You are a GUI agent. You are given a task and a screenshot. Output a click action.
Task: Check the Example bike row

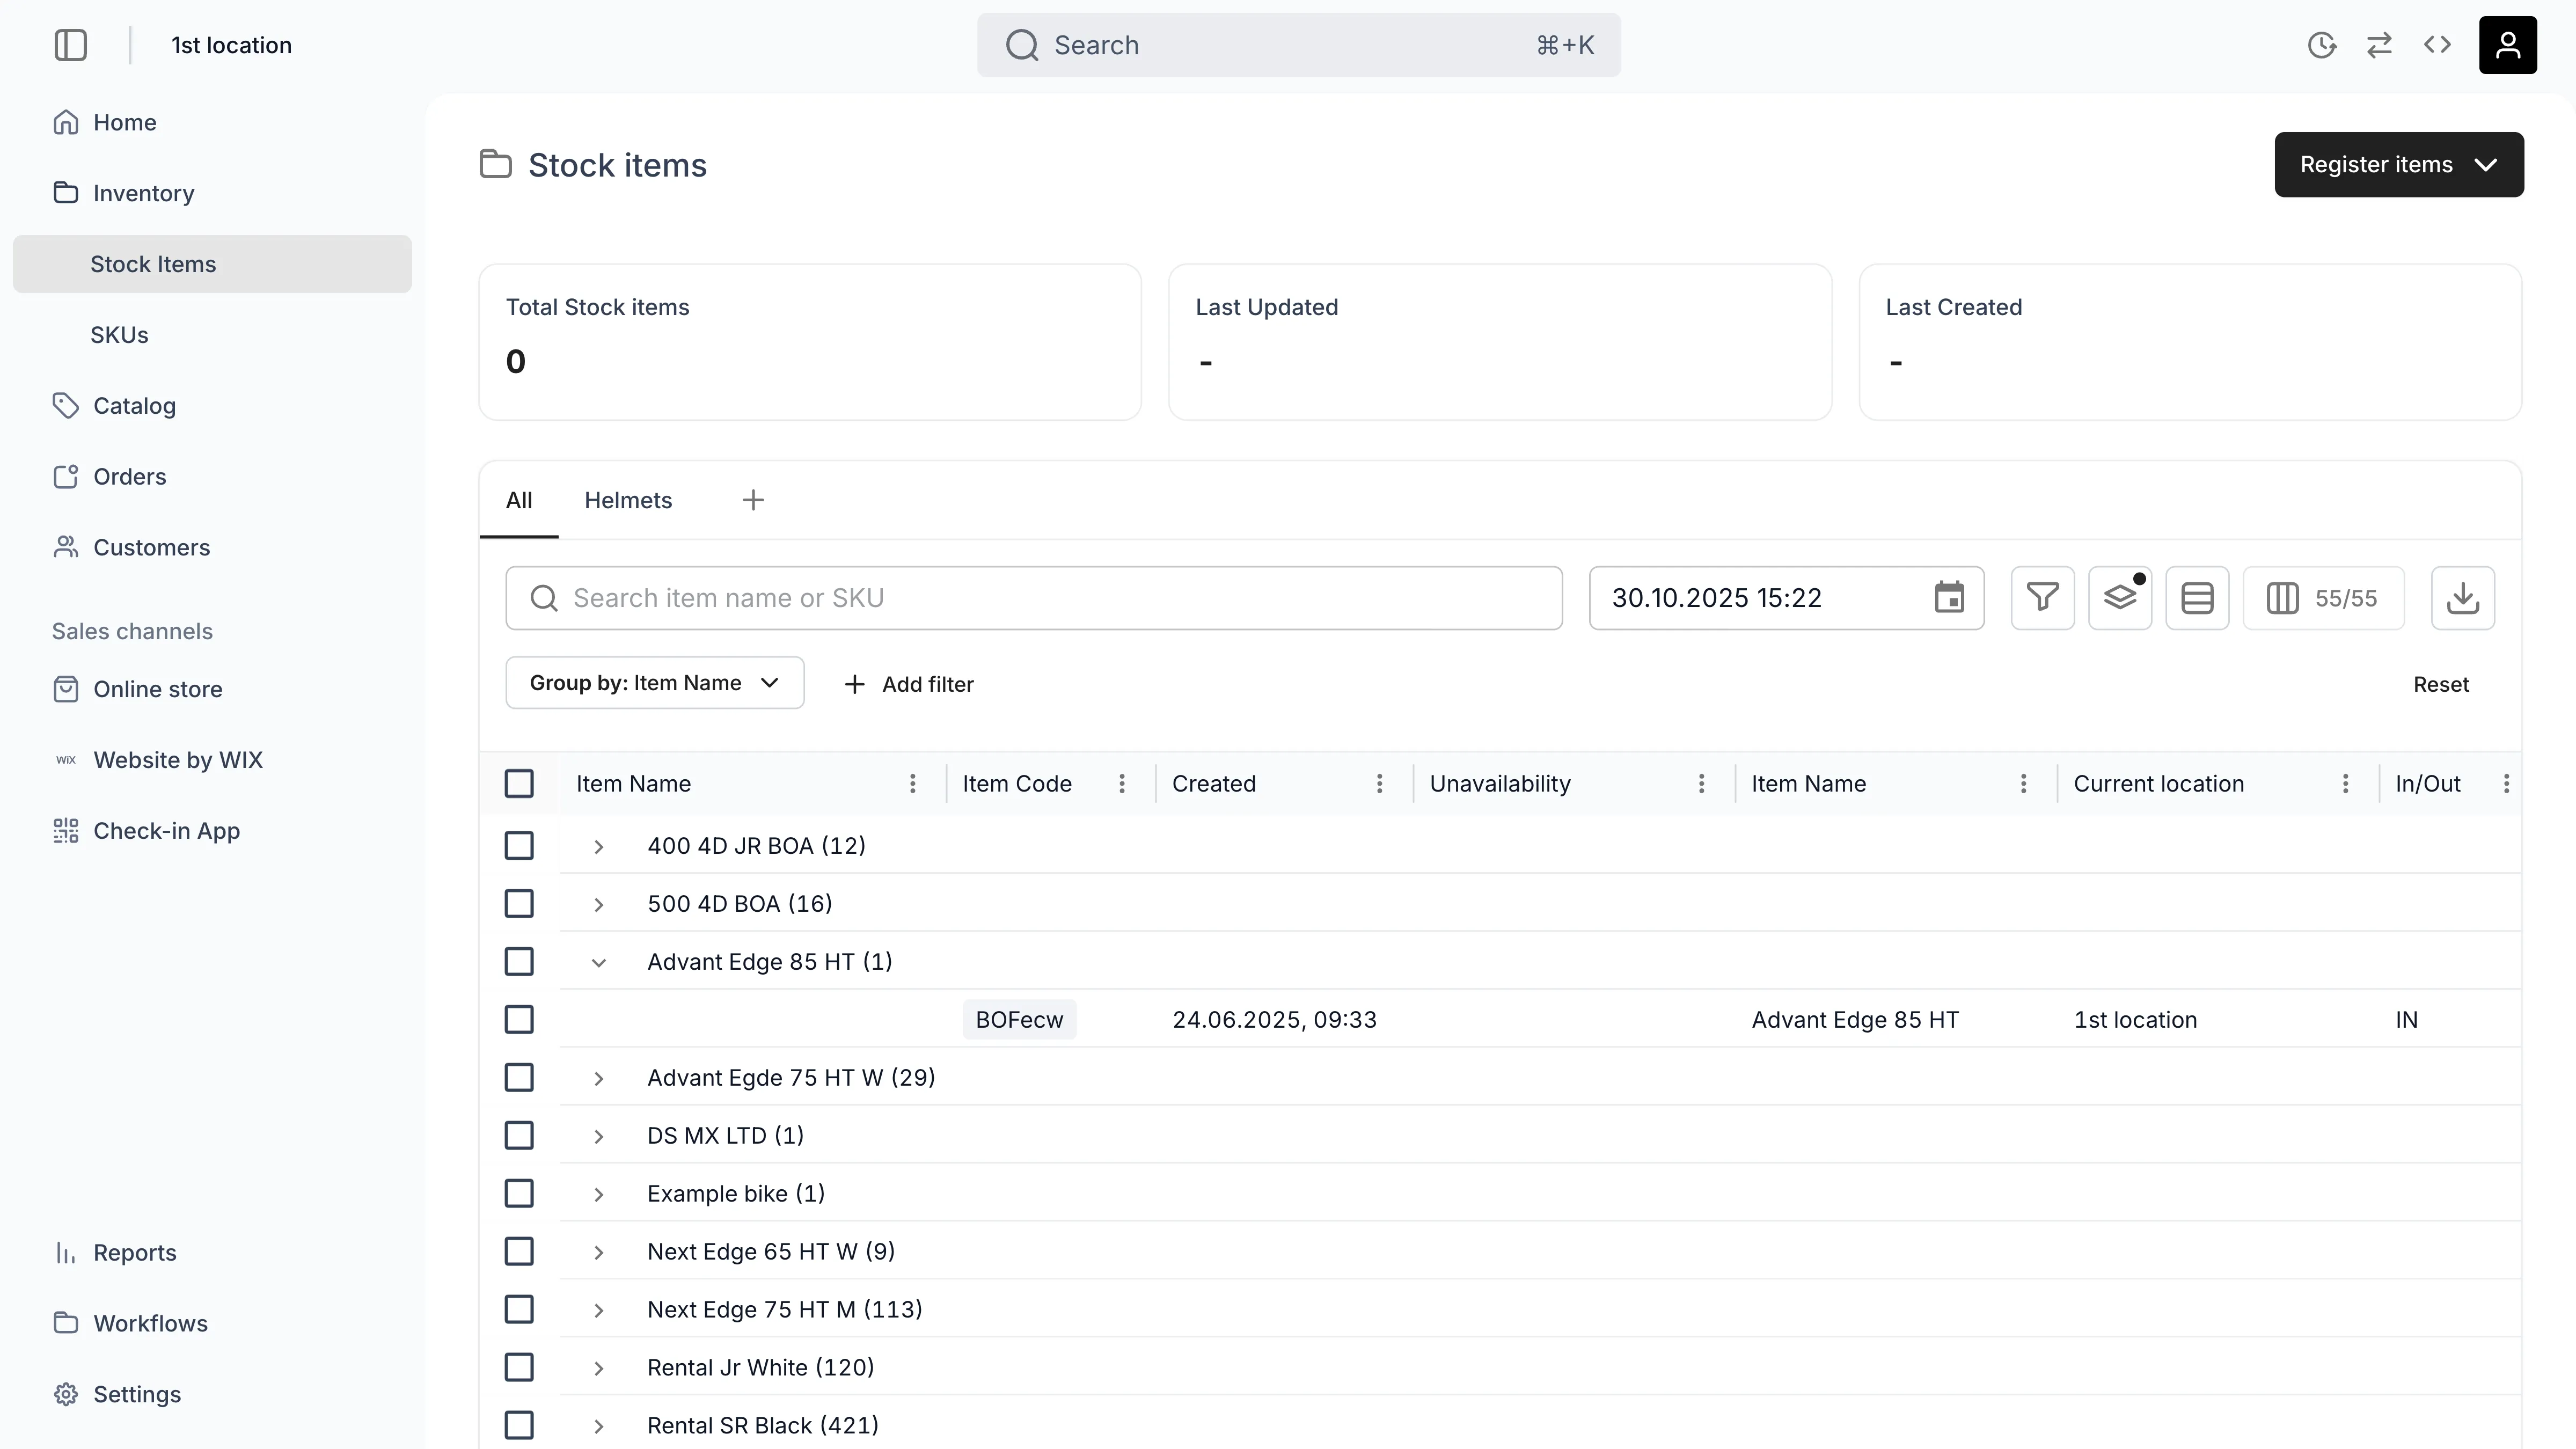tap(519, 1194)
